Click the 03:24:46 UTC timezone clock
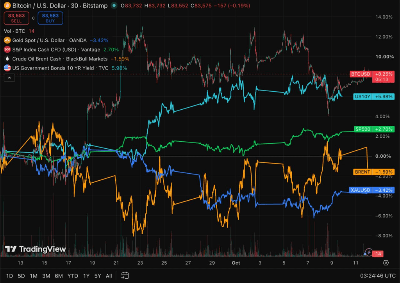The image size is (400, 283). tap(378, 276)
